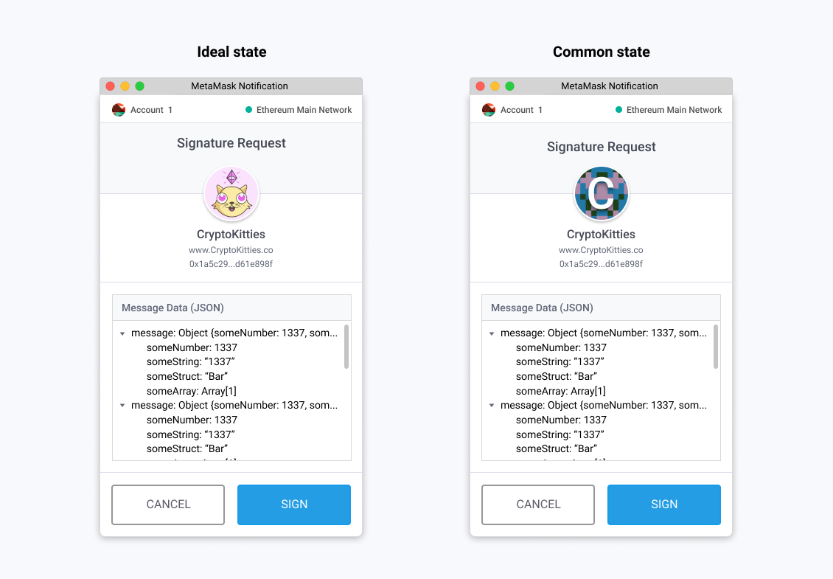Click the CryptoKitties cat logo in Ideal state

(x=231, y=193)
